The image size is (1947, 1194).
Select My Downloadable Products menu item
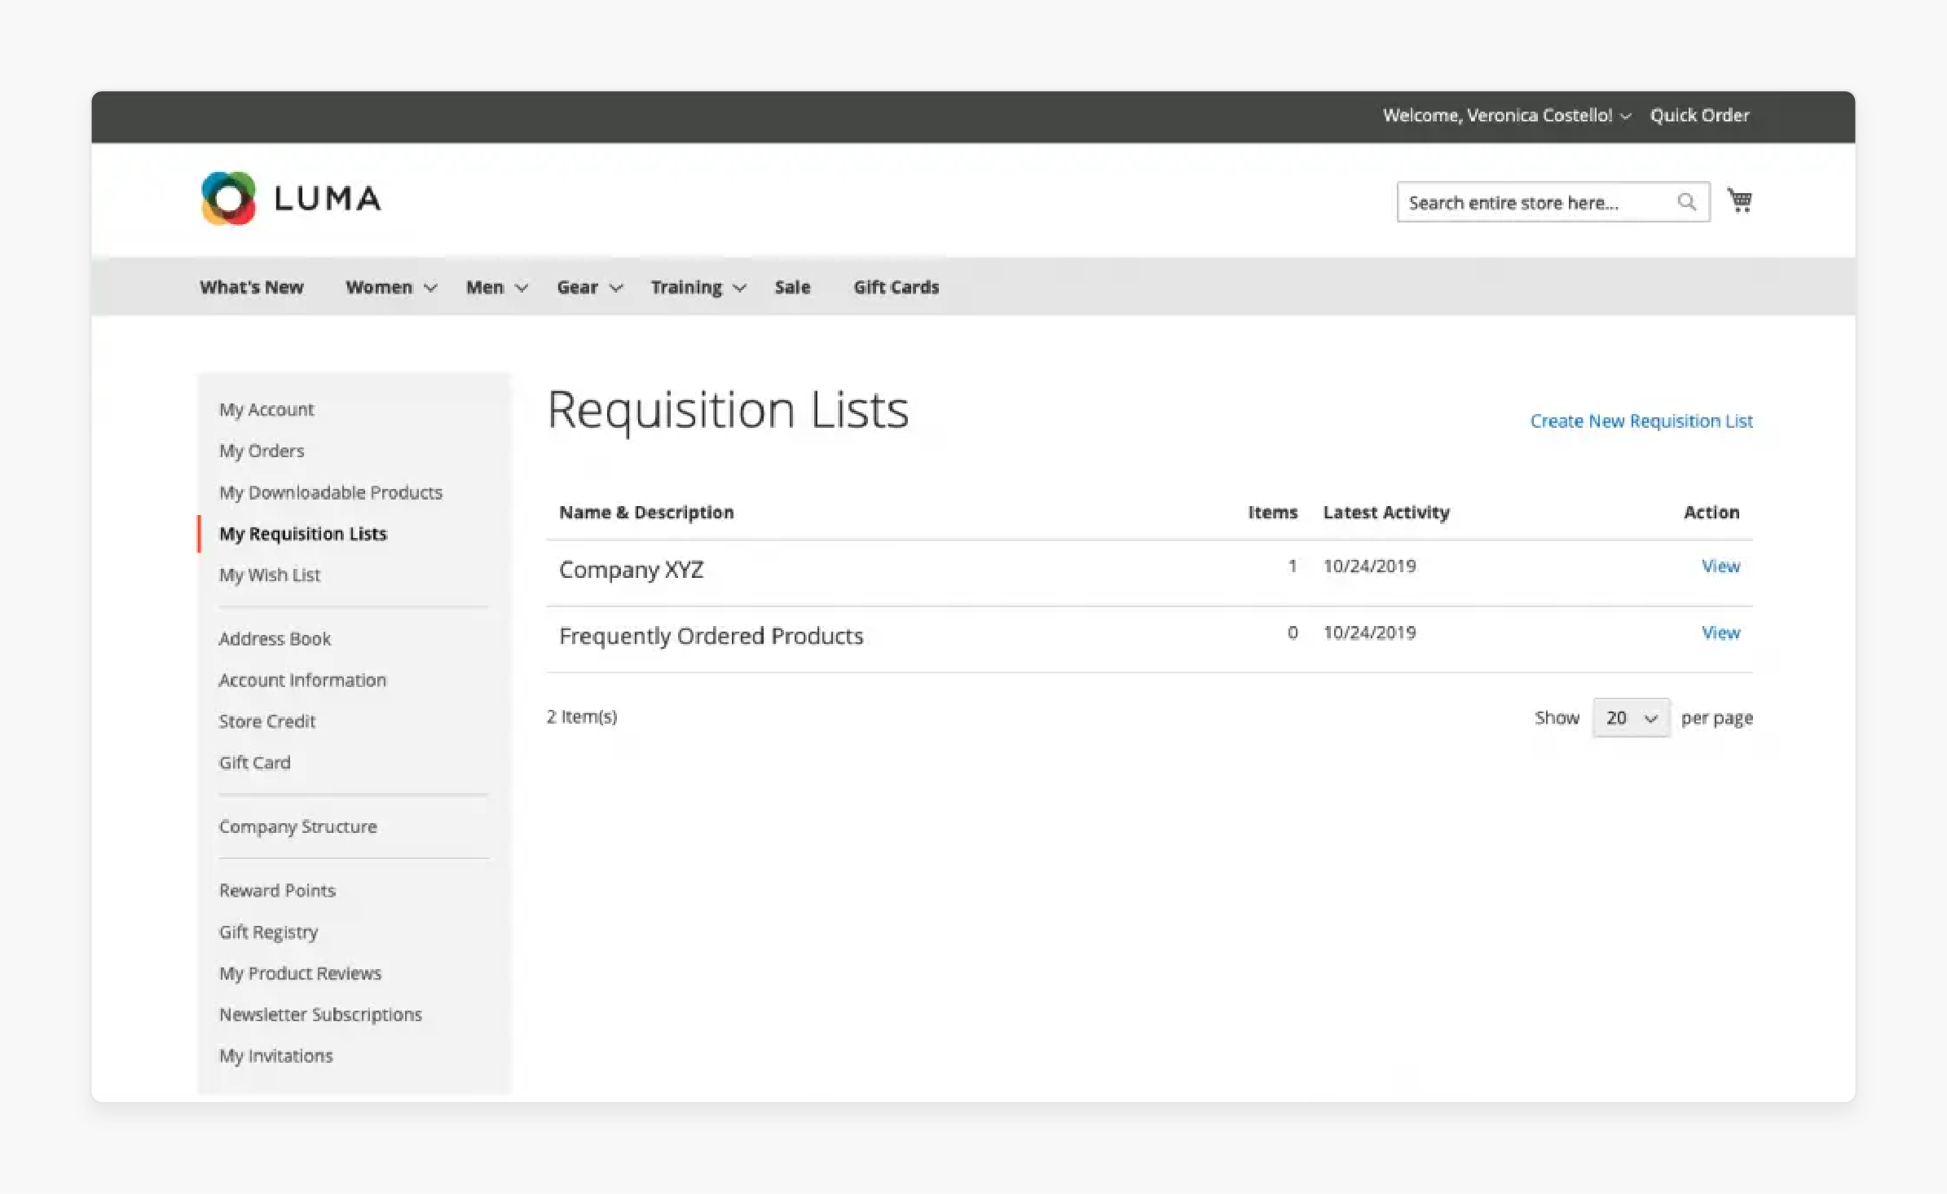(329, 491)
